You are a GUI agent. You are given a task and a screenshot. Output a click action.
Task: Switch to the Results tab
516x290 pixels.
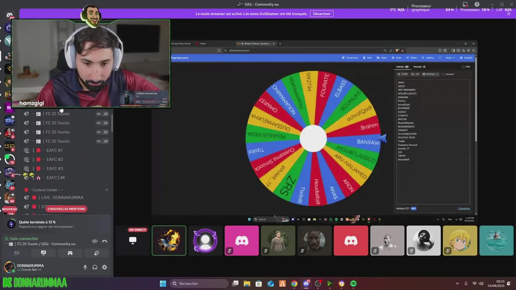click(419, 67)
